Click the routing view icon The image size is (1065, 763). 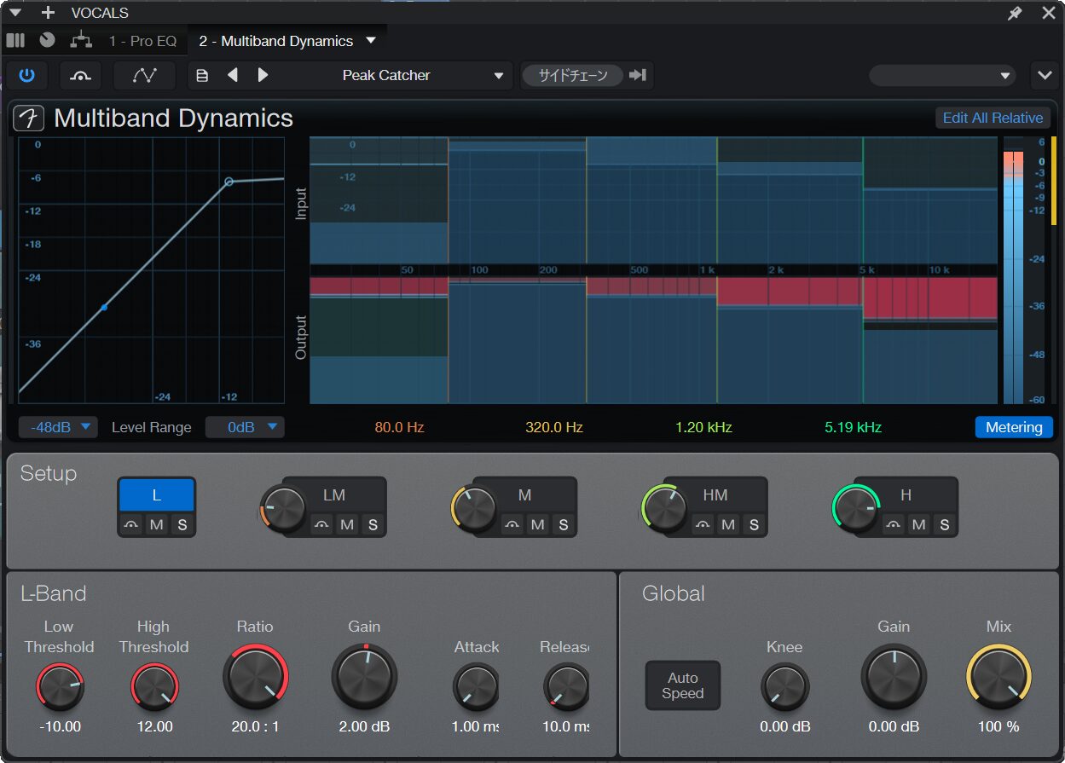pos(80,40)
